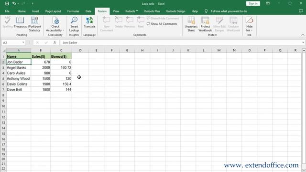
Task: Open Ribbon Display Options
Action: 268,3
